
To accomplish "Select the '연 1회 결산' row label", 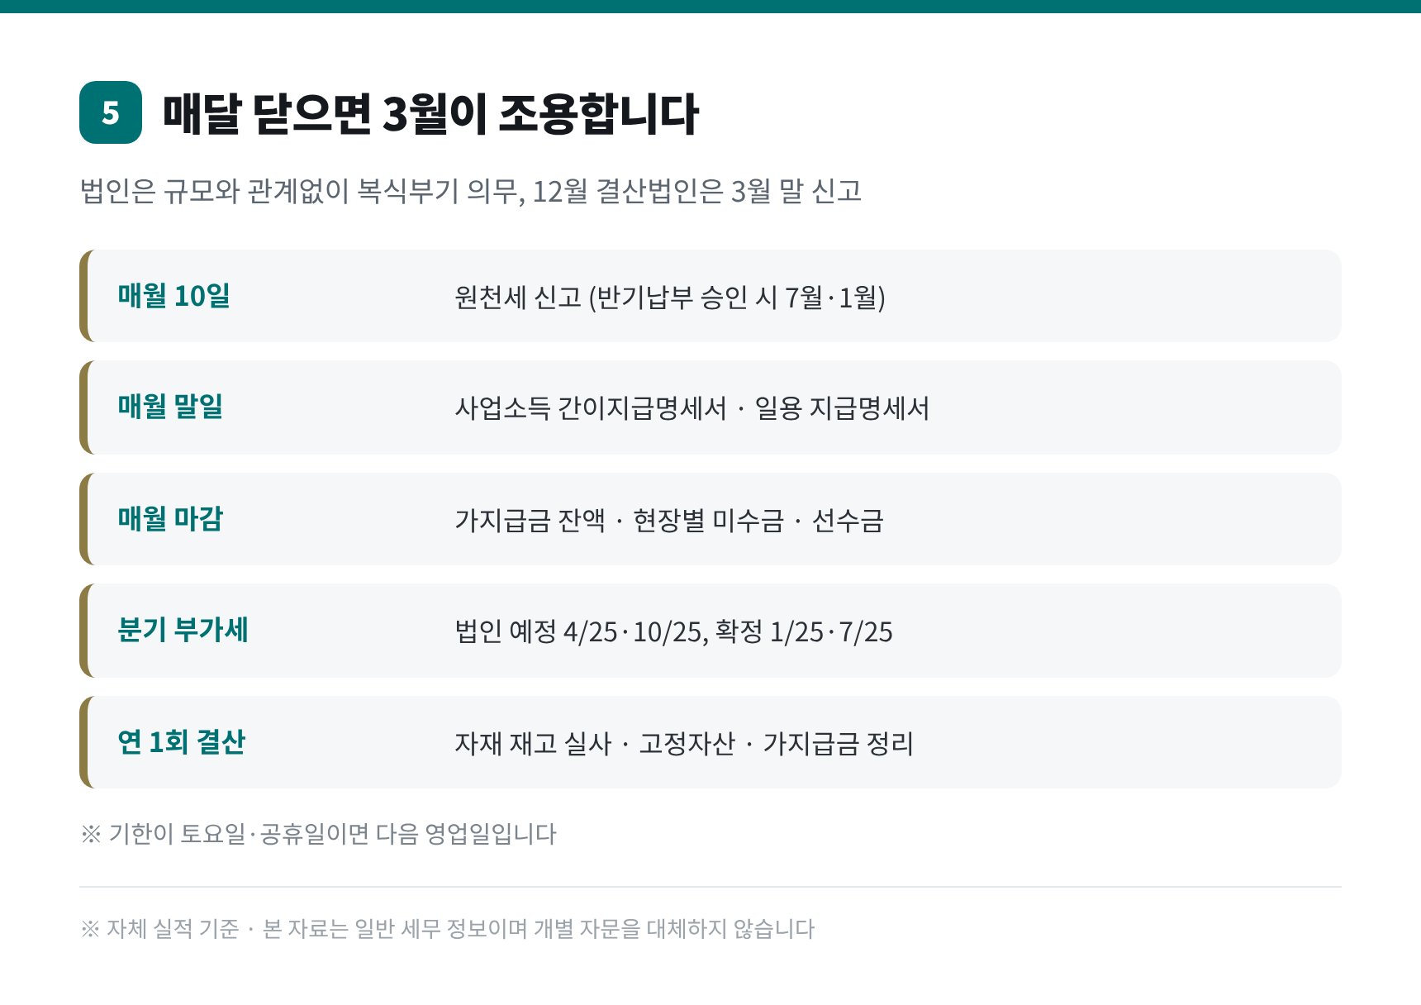I will point(181,741).
